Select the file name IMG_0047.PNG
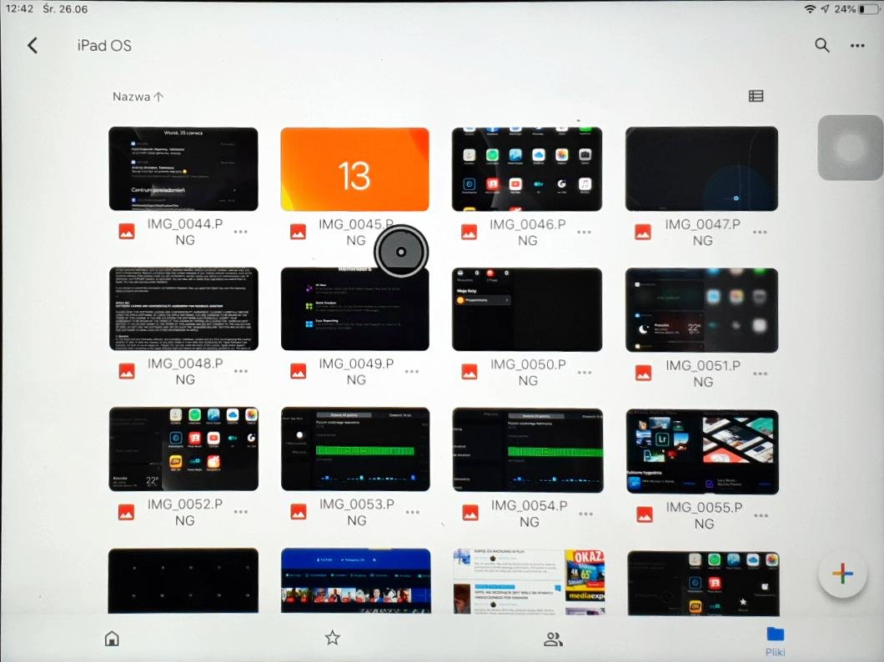884x662 pixels. click(702, 233)
